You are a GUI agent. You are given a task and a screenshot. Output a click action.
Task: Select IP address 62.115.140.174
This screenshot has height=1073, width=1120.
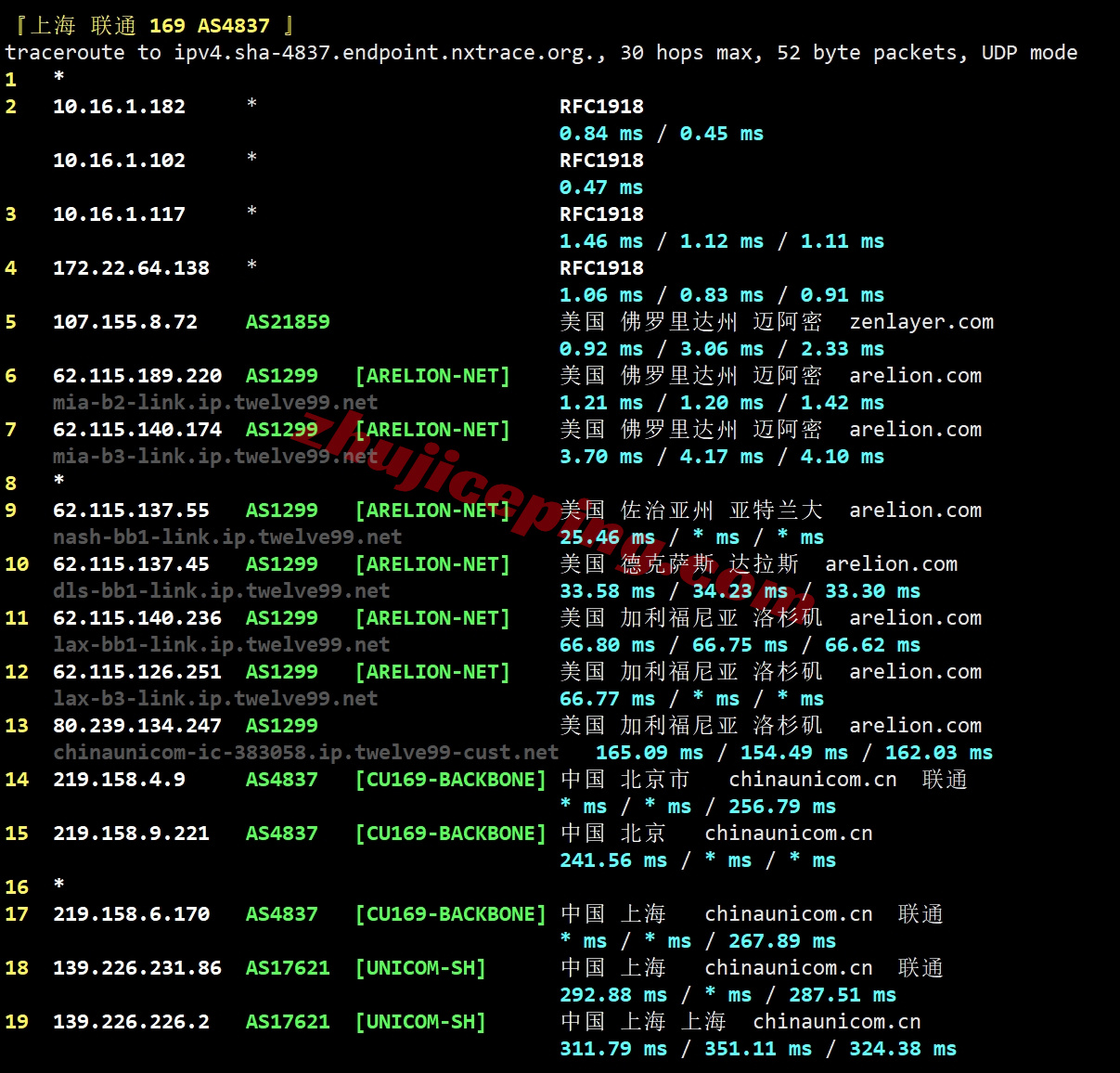pyautogui.click(x=137, y=430)
